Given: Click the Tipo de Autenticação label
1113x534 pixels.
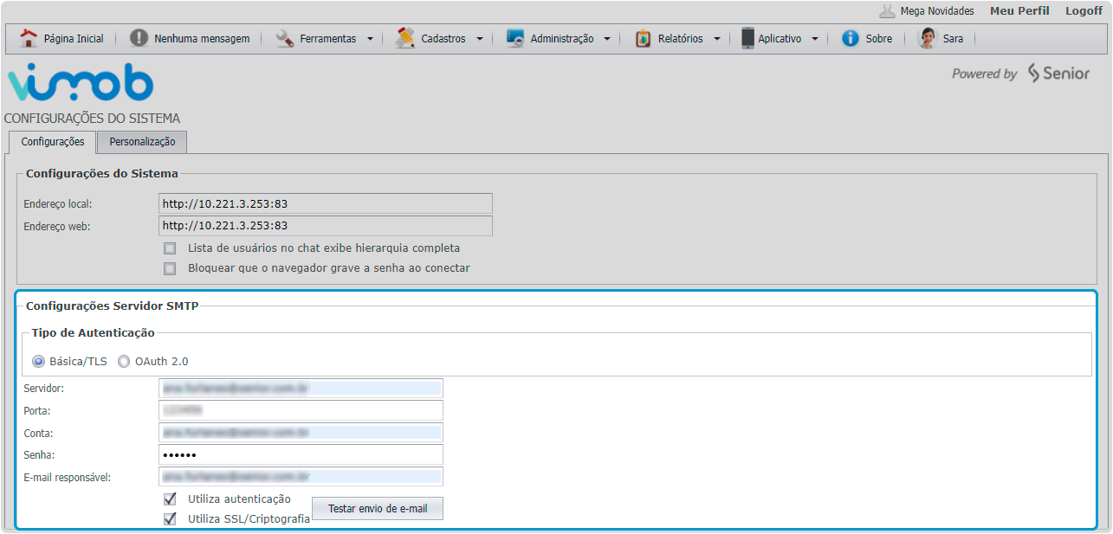Looking at the screenshot, I should pos(94,332).
